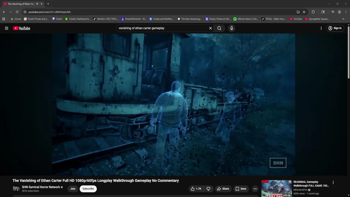350x197 pixels.
Task: Save the video to a playlist
Action: point(241,189)
